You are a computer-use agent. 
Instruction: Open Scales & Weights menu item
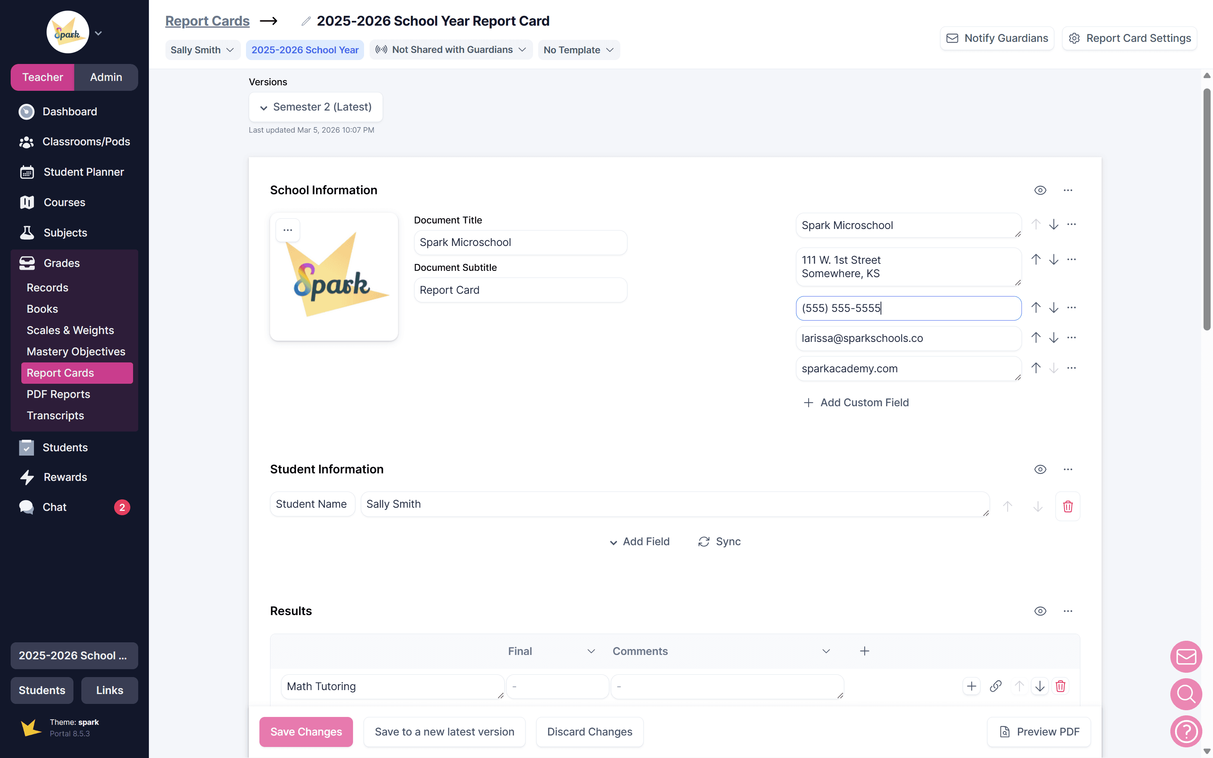click(x=70, y=330)
